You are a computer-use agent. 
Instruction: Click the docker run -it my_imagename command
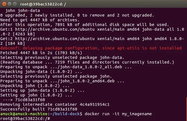pyautogui.click(x=118, y=114)
